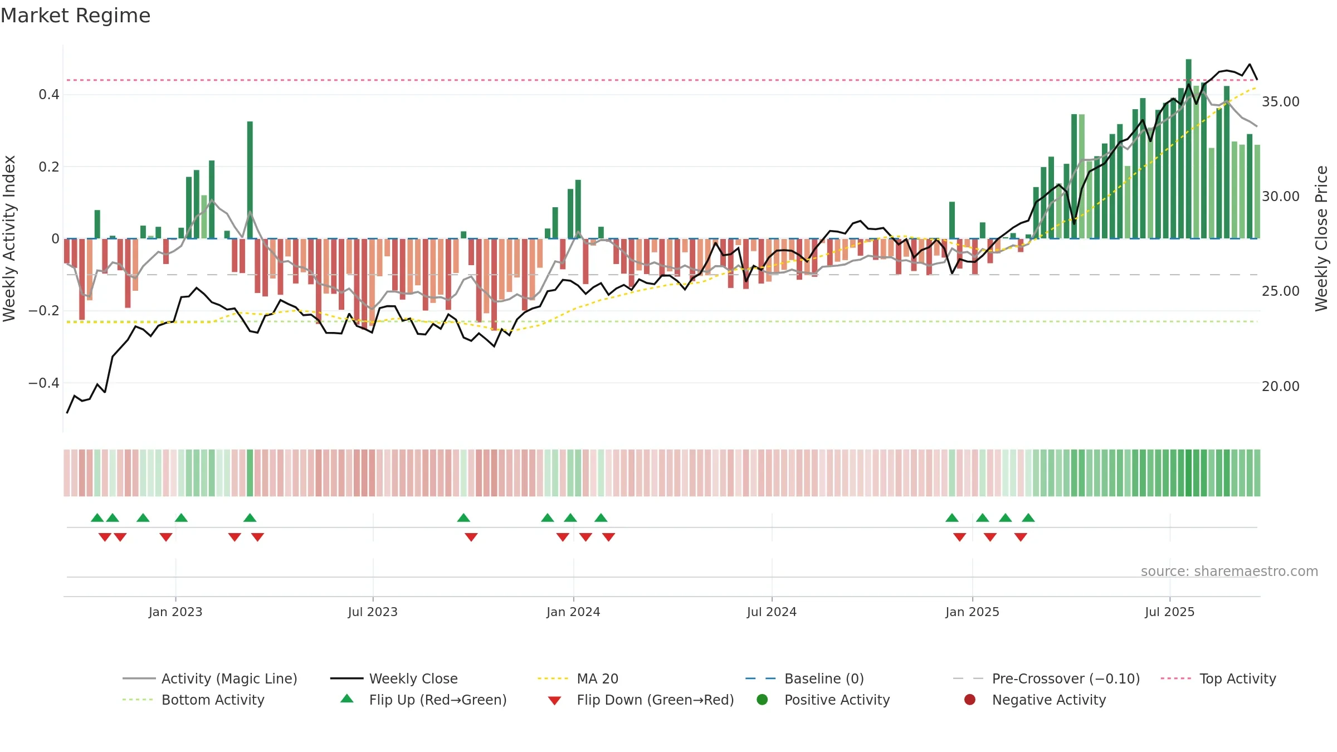Screen dimensions: 1337x752
Task: Select the Negative Activity legend label
Action: tap(1048, 700)
